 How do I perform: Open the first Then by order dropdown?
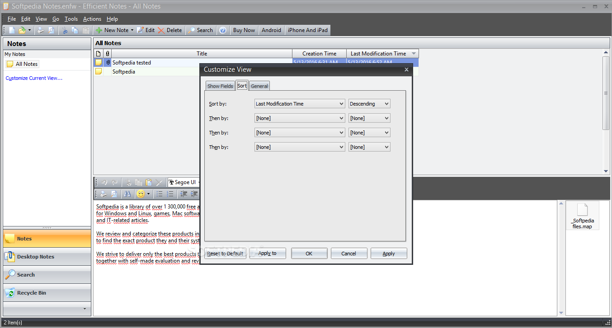click(x=369, y=118)
